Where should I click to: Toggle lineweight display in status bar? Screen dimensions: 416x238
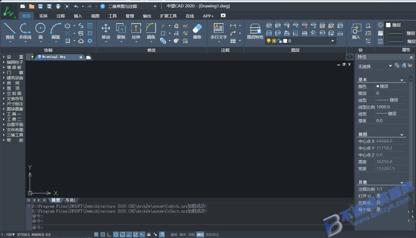(x=149, y=234)
